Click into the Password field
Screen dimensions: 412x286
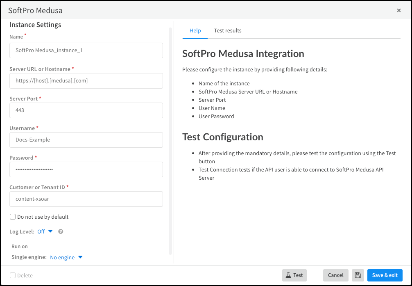point(86,169)
